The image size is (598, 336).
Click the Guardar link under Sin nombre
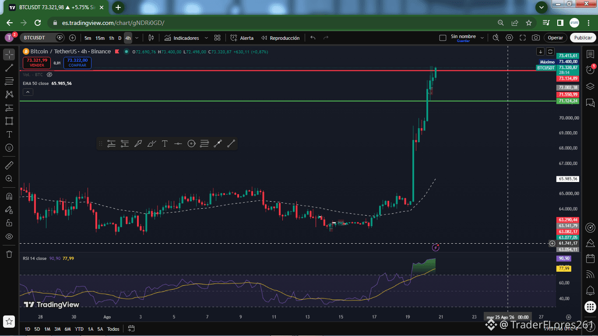click(463, 41)
